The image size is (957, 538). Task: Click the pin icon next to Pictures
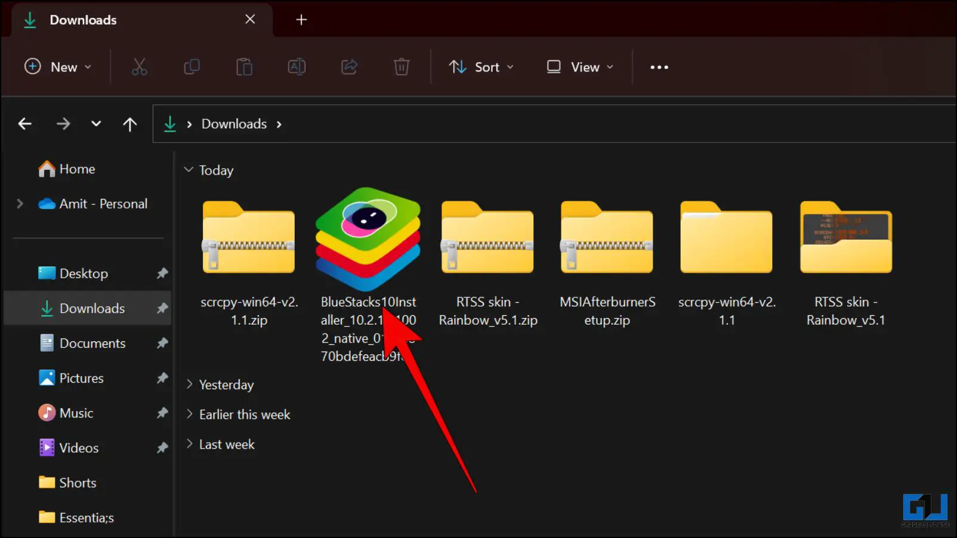click(162, 378)
